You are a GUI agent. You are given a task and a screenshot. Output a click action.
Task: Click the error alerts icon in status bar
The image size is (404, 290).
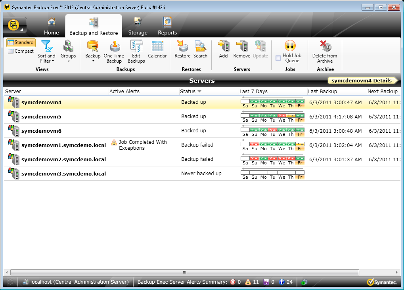pyautogui.click(x=233, y=282)
